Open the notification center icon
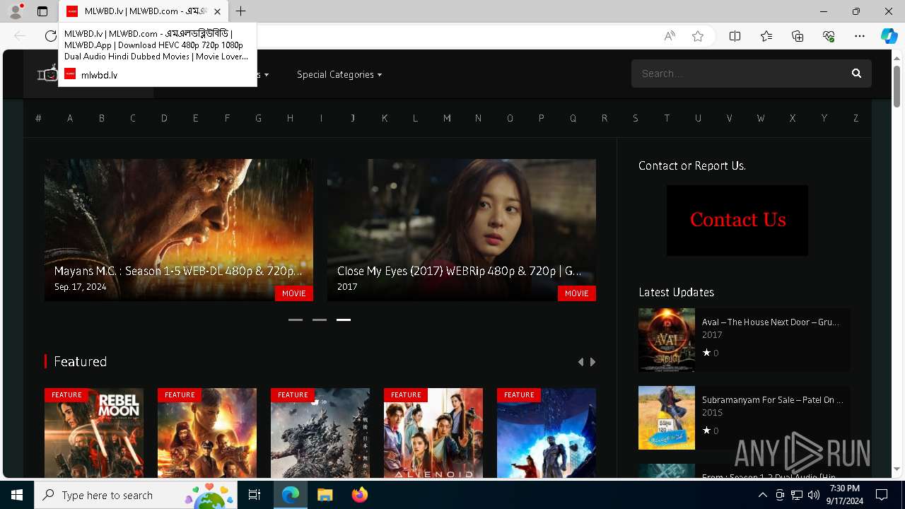 pyautogui.click(x=882, y=495)
